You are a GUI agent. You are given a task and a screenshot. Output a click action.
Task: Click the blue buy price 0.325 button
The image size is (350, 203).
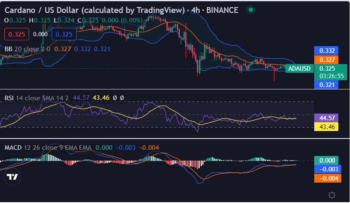pyautogui.click(x=64, y=35)
